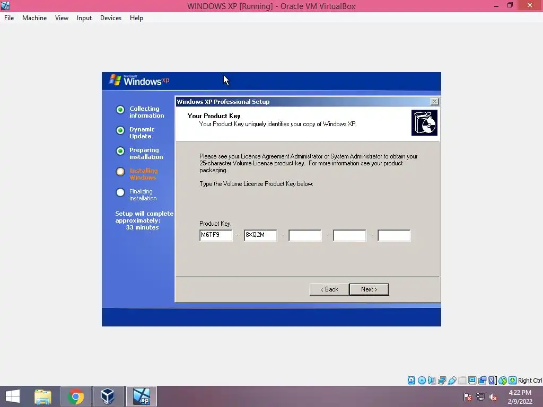Click the 'Finalizing installation' setup step
This screenshot has width=543, height=407.
143,194
